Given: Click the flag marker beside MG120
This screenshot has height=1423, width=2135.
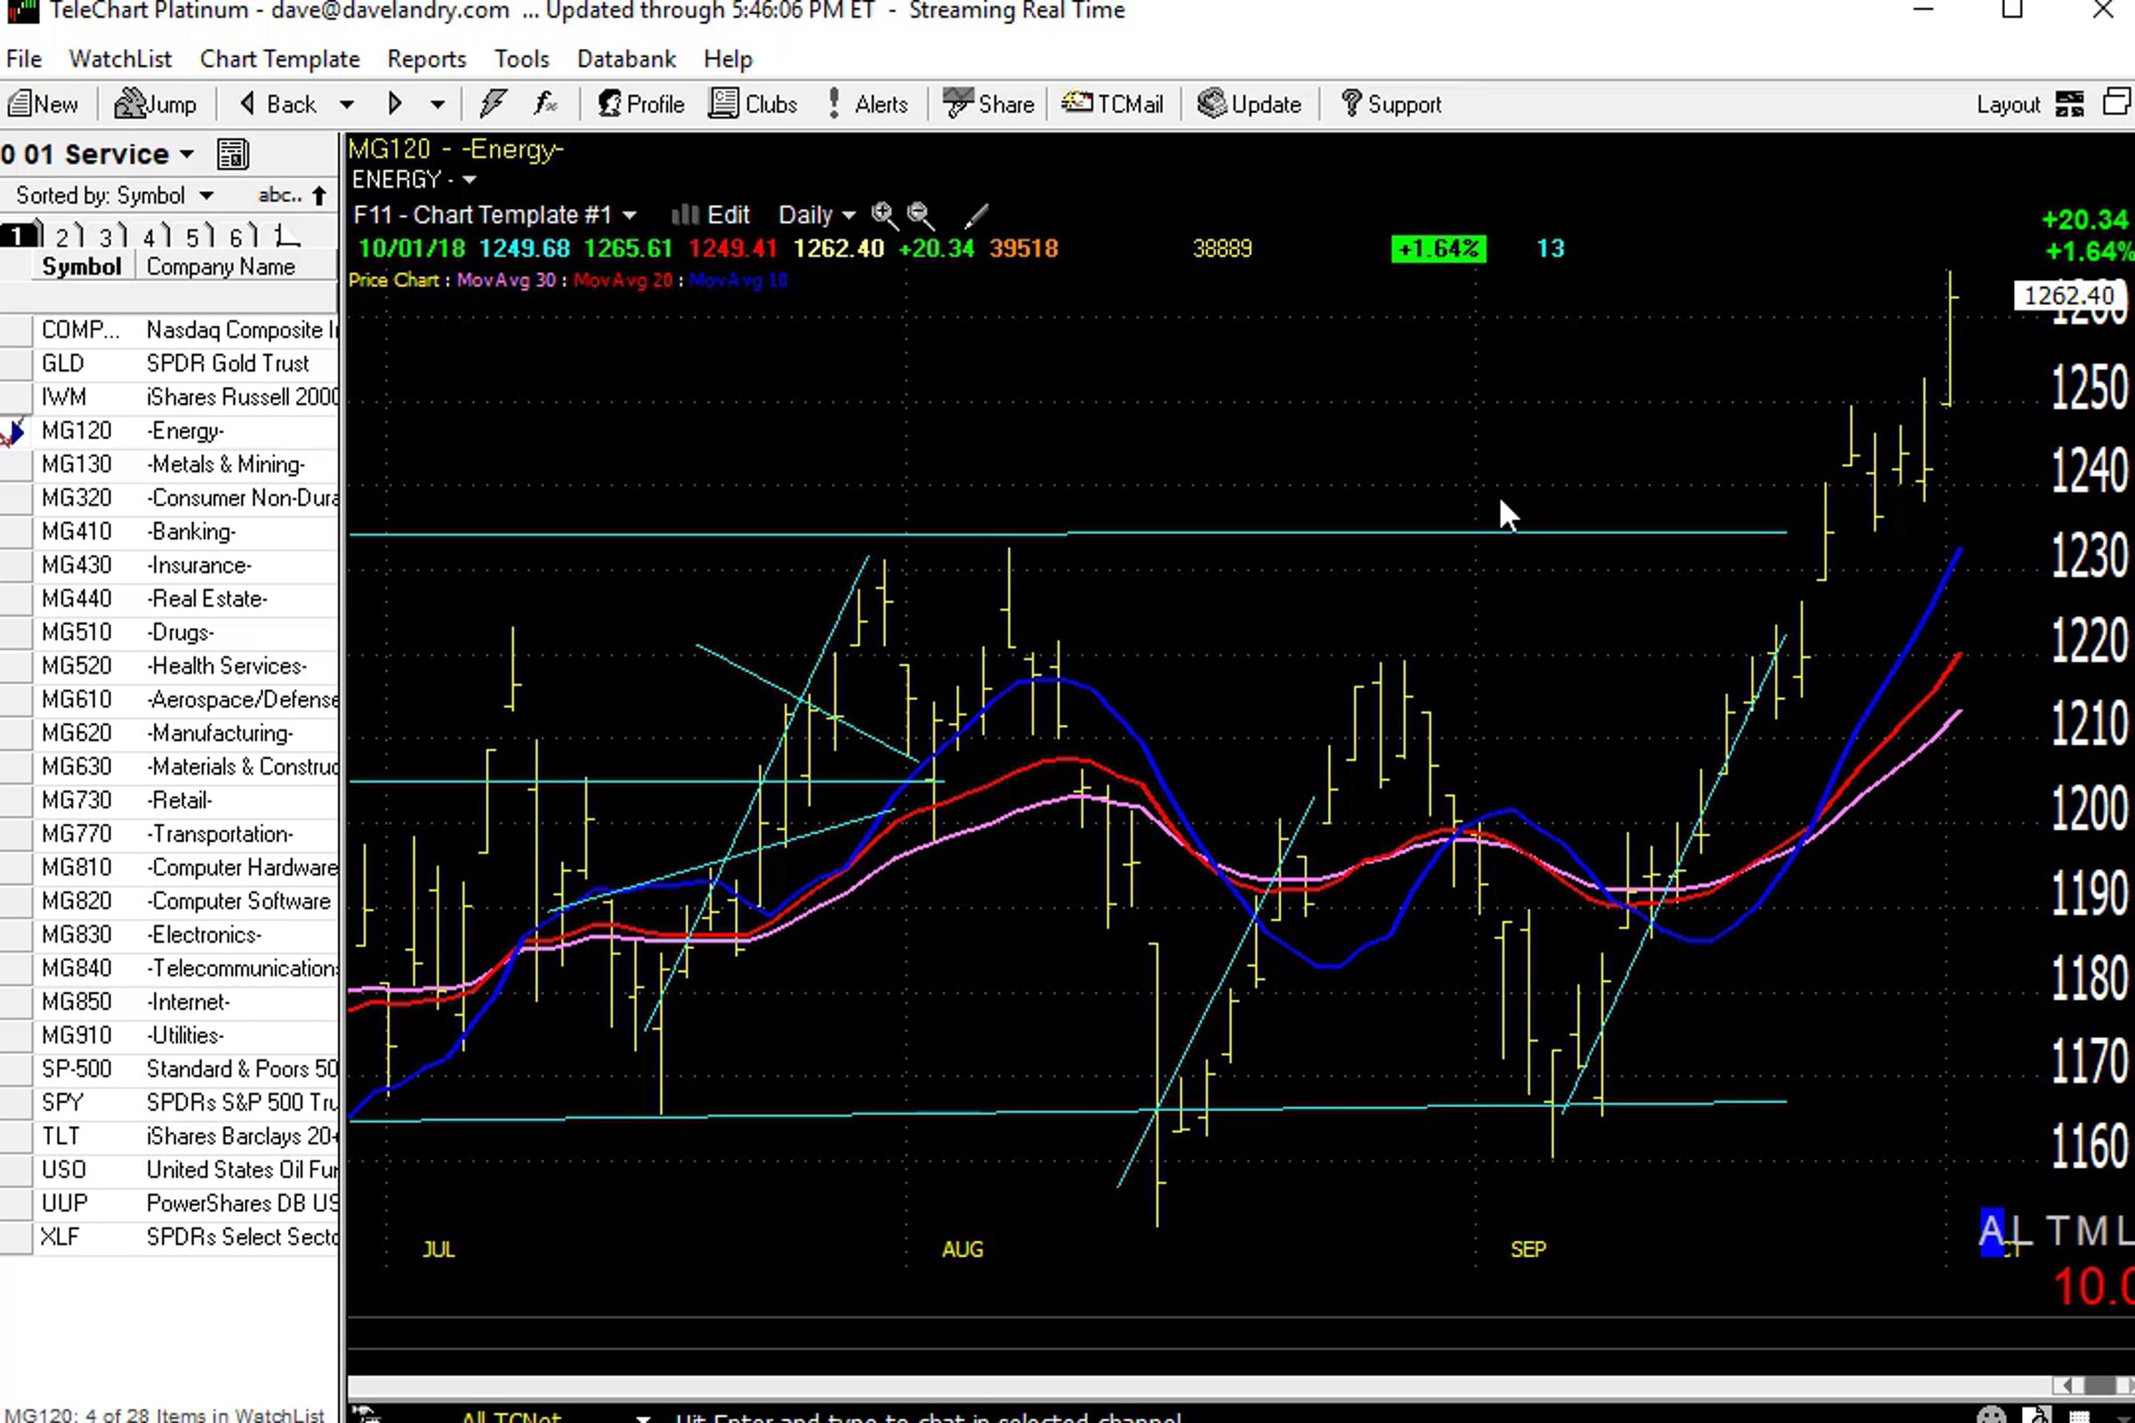Looking at the screenshot, I should [x=12, y=432].
